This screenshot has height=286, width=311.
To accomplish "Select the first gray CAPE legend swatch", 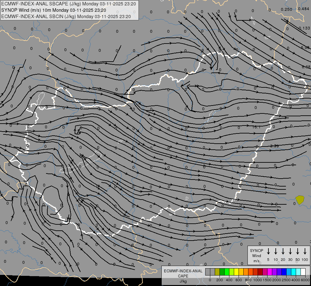I will (208, 272).
